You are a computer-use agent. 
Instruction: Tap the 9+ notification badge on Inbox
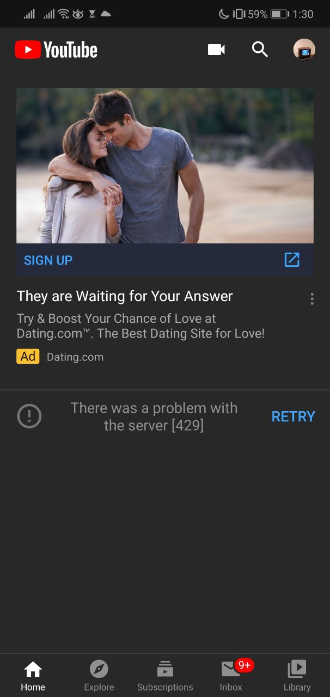tap(245, 665)
